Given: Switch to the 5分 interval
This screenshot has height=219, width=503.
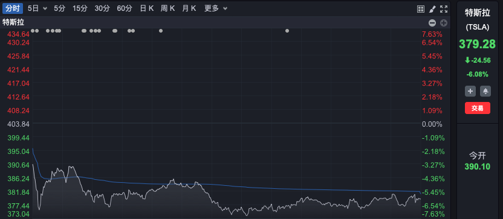Looking at the screenshot, I should (x=59, y=8).
